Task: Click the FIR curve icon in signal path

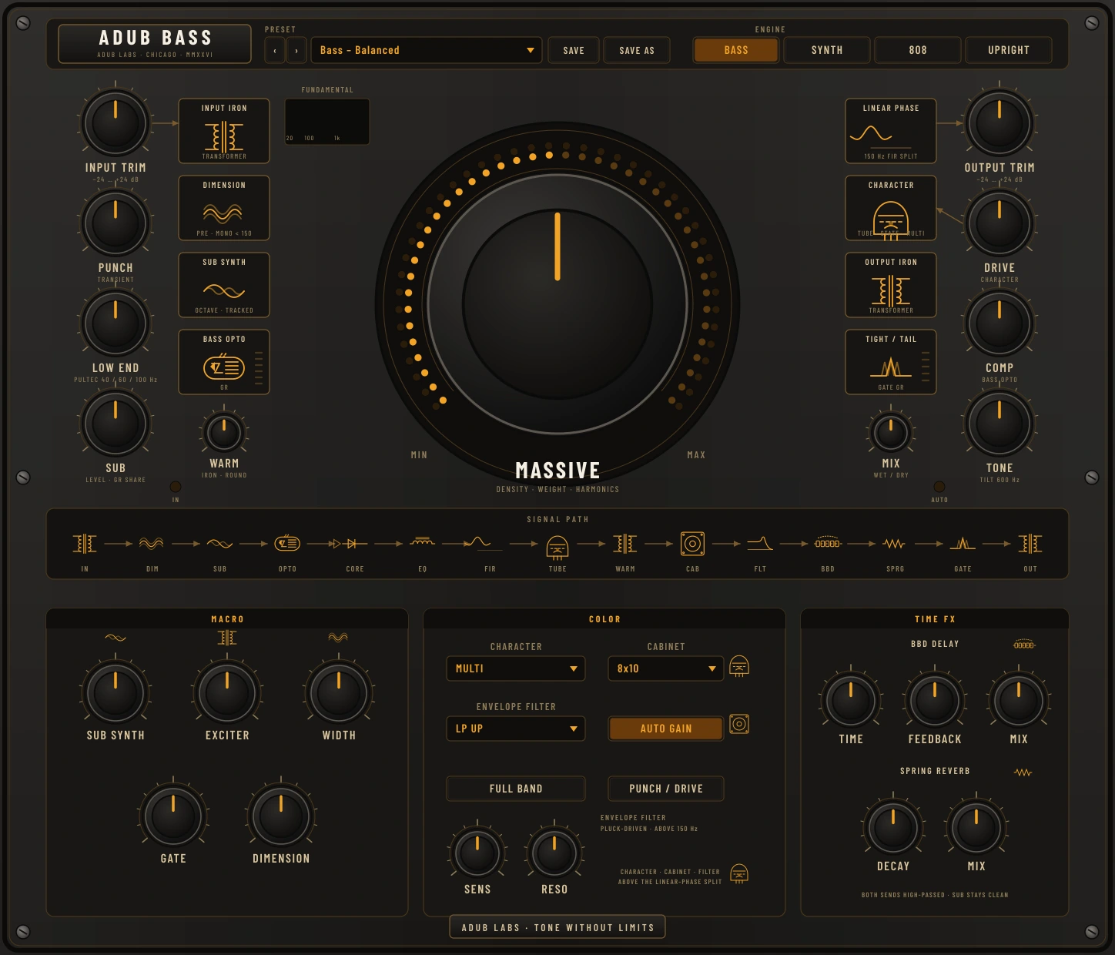Action: pyautogui.click(x=483, y=544)
